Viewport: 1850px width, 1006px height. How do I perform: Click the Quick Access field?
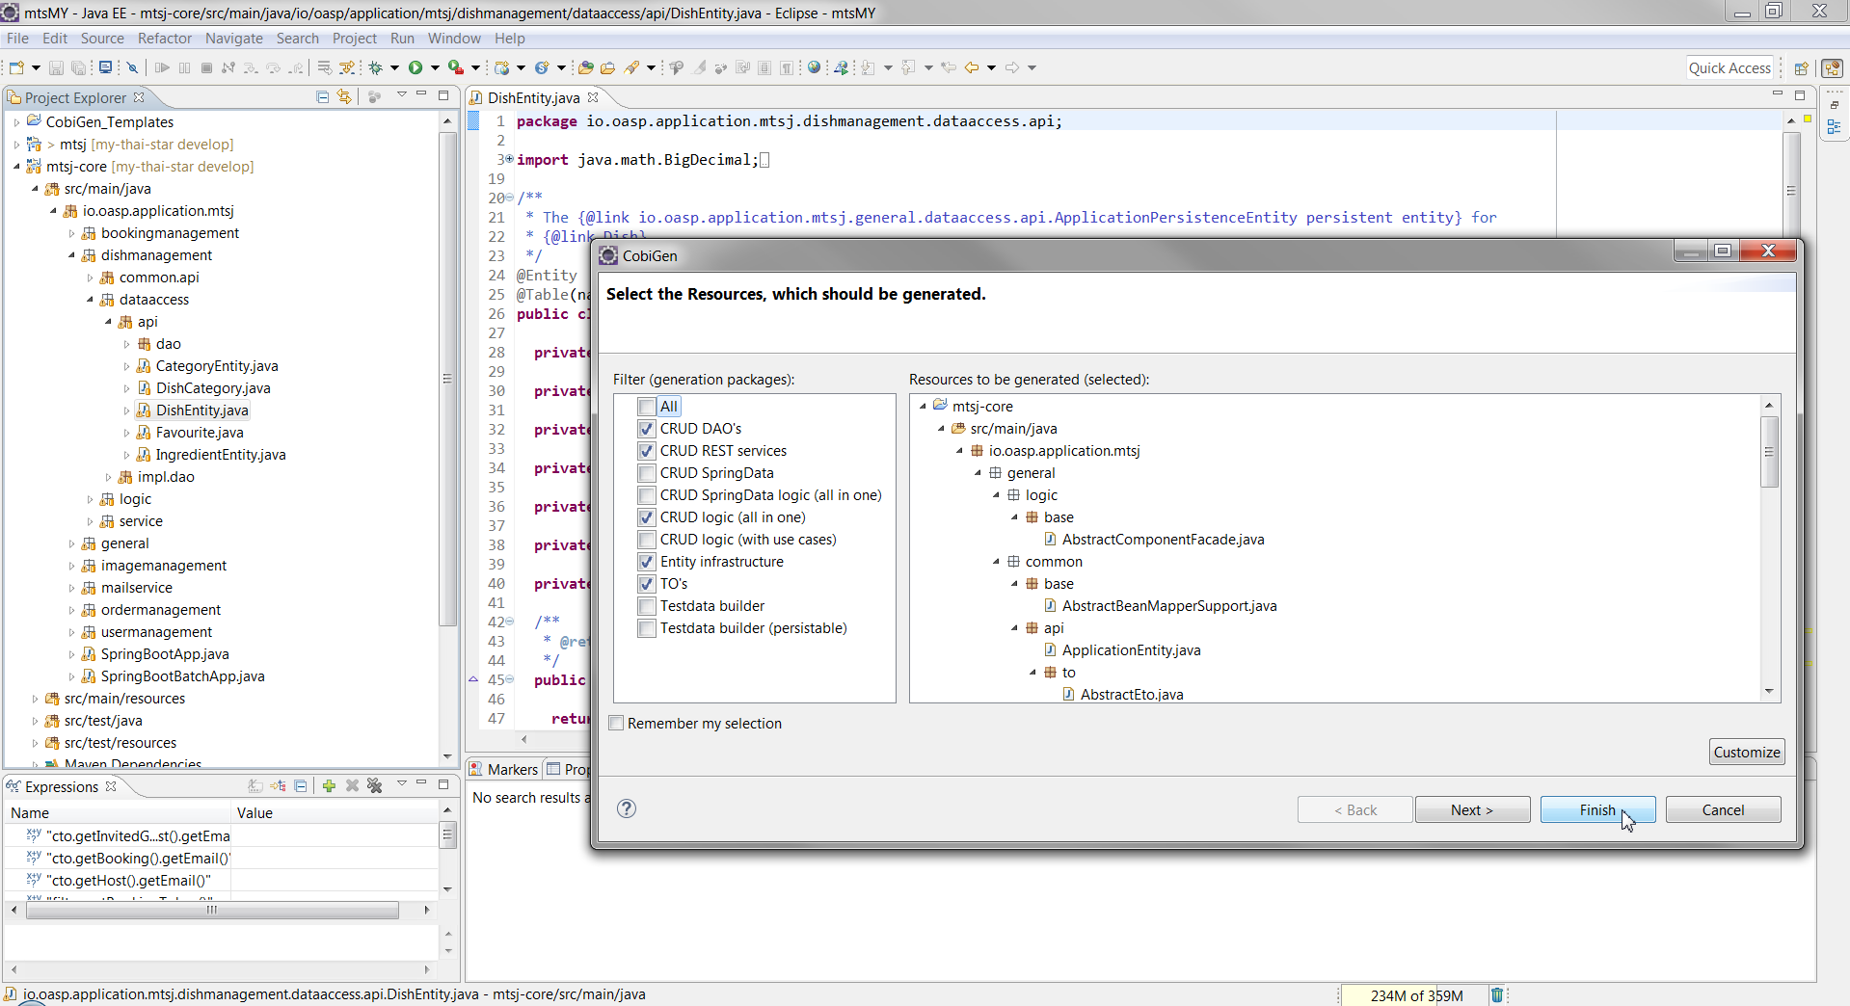tap(1729, 67)
